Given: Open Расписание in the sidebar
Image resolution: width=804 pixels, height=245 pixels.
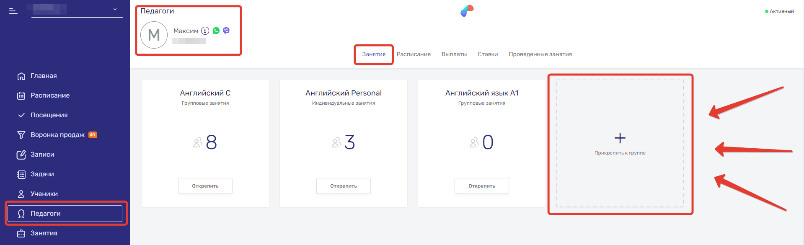Looking at the screenshot, I should pyautogui.click(x=50, y=95).
